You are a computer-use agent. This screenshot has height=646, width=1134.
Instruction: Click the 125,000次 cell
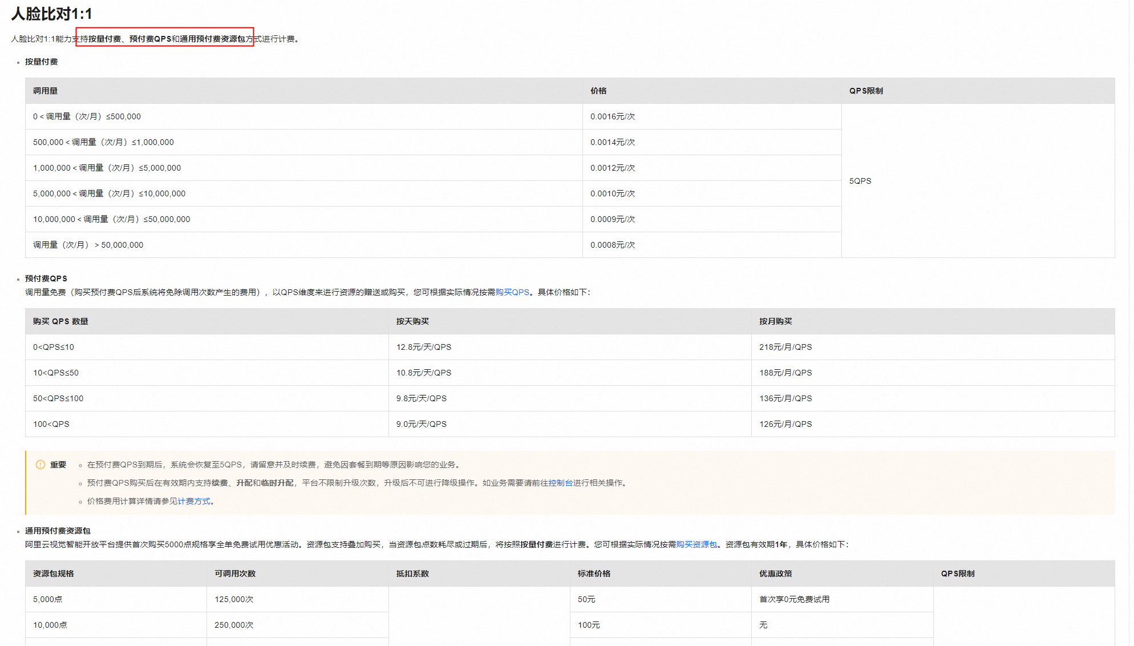[x=298, y=599]
